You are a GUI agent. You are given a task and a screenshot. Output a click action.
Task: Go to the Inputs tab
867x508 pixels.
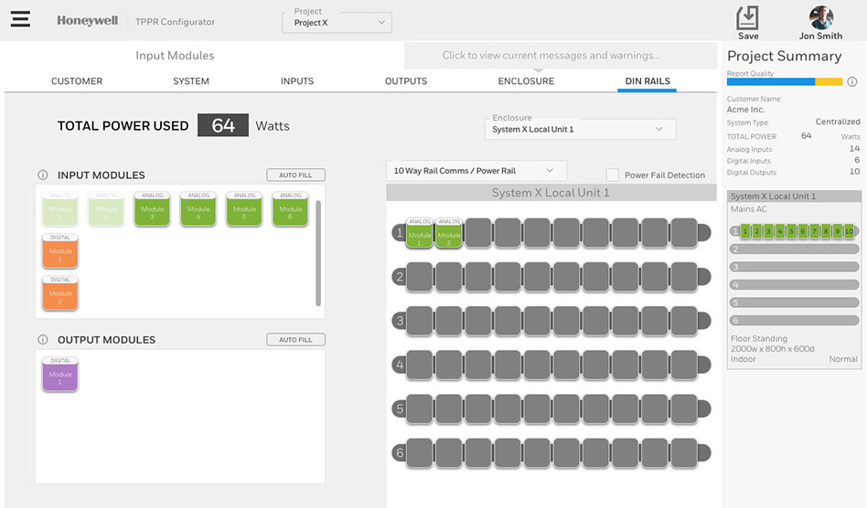tap(296, 81)
